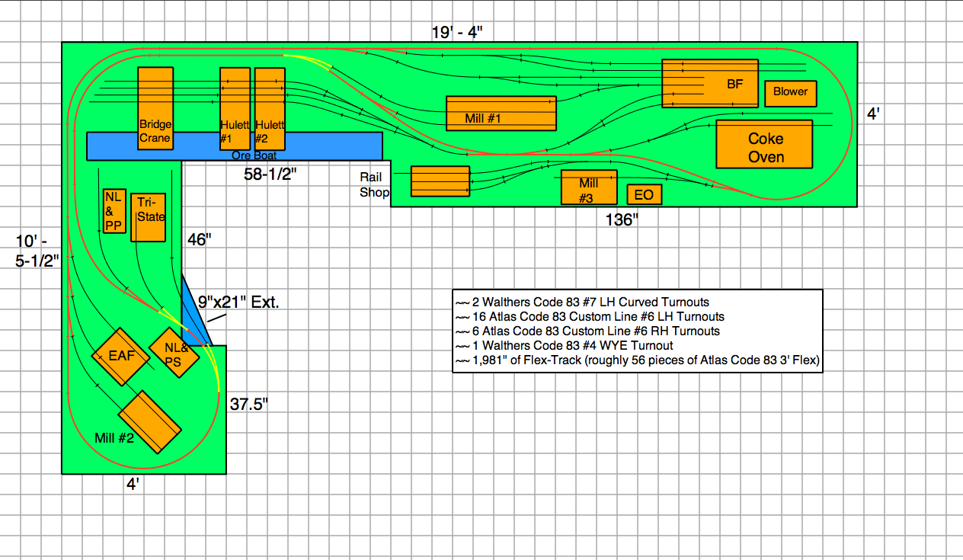The height and width of the screenshot is (560, 963).
Task: Click the Flex-Track legend entry
Action: click(x=637, y=360)
